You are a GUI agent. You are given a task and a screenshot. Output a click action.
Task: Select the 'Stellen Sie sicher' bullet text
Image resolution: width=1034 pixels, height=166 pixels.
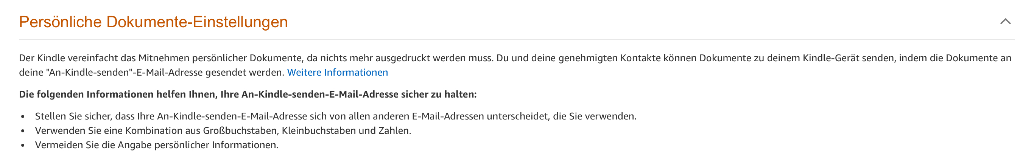[335, 116]
